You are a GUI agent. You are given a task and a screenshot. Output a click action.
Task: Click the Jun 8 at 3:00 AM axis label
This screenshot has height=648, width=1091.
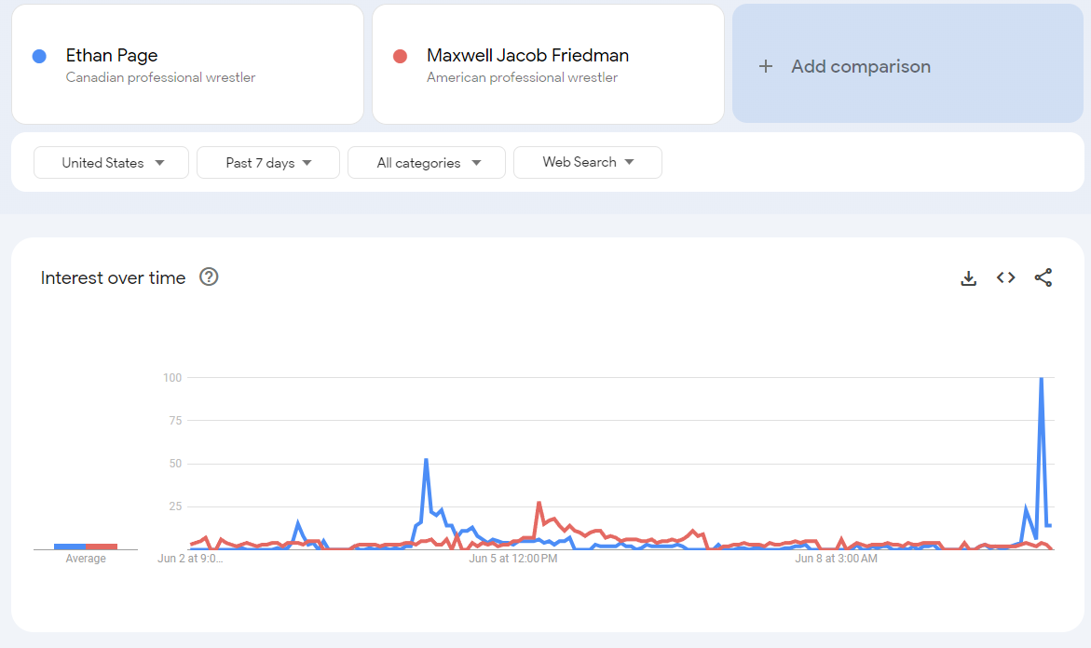(836, 559)
